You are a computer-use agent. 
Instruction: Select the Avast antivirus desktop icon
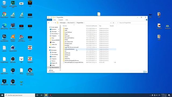(13, 38)
